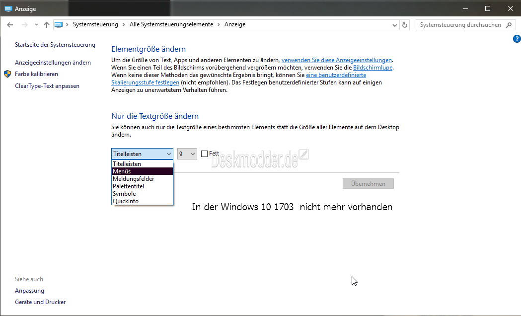
Task: Close the Anzeige window
Action: tap(511, 8)
